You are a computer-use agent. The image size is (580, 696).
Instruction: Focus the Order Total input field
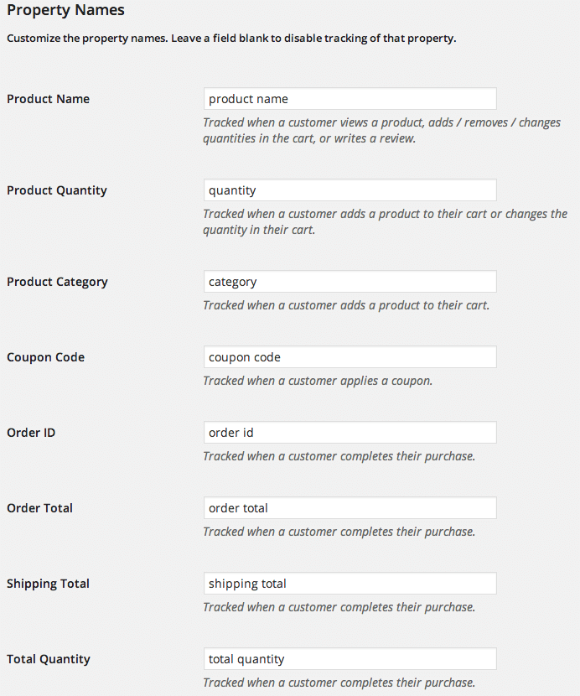point(350,508)
